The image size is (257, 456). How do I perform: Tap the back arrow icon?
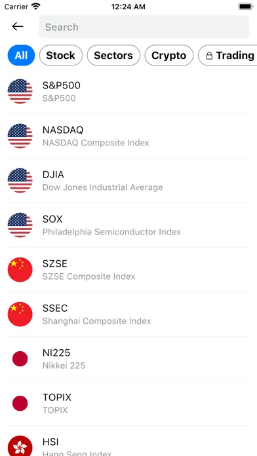(18, 26)
